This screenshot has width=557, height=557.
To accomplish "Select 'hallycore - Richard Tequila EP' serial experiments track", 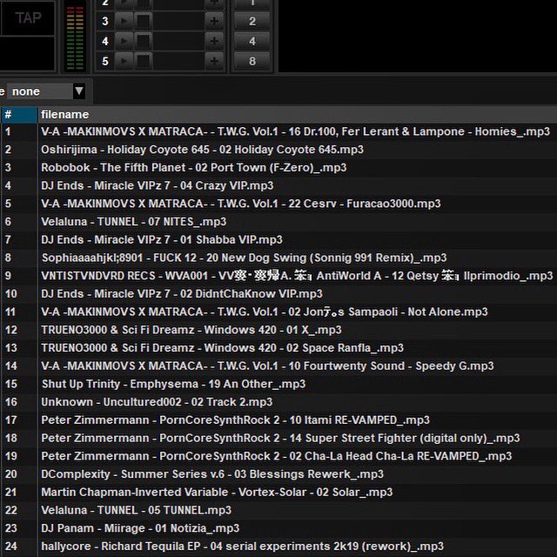I will (278, 547).
